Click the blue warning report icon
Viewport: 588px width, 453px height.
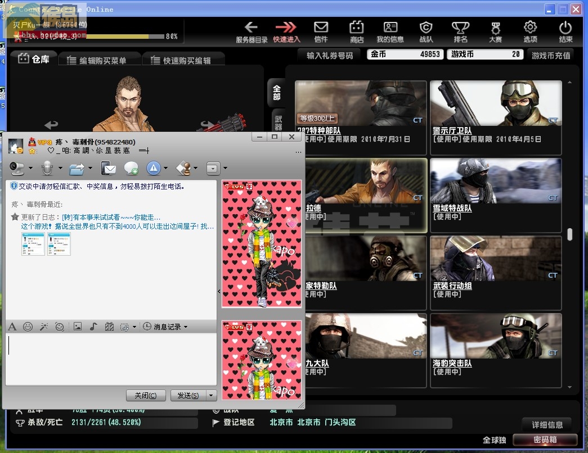tap(154, 168)
